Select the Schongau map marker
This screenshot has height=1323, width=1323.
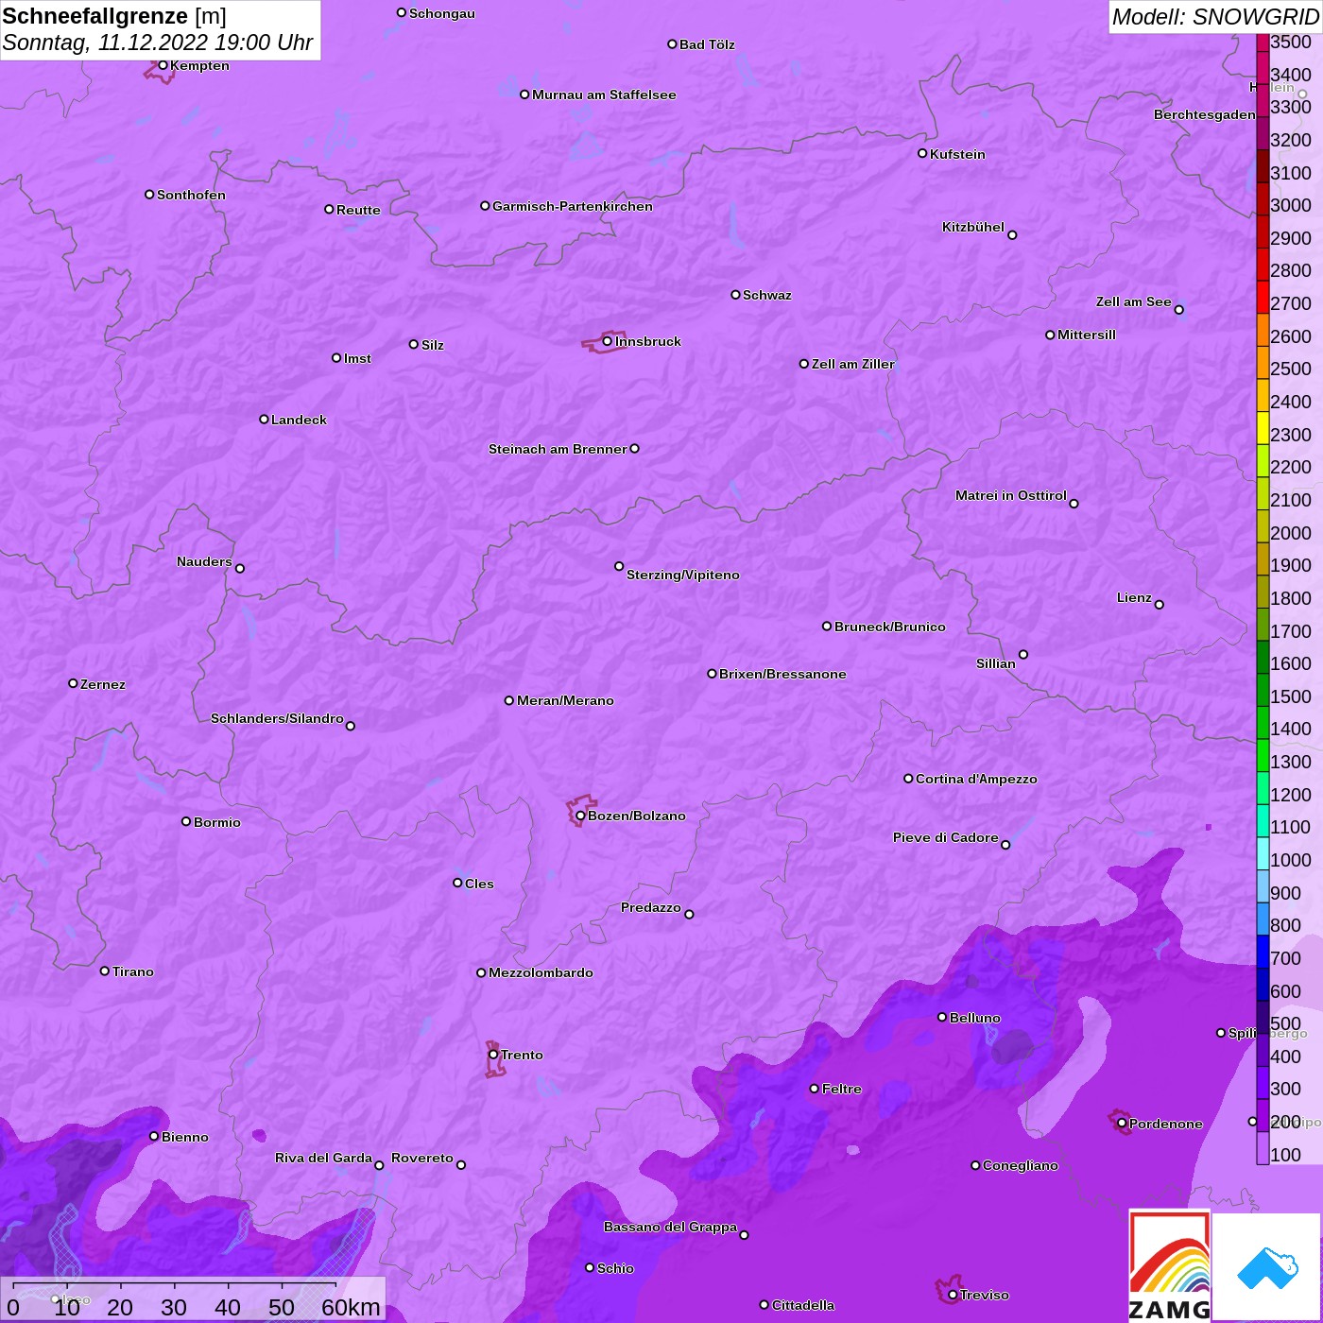402,13
